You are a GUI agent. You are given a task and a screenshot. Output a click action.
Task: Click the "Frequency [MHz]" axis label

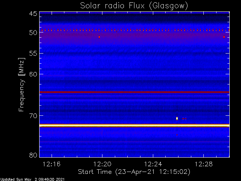(x=21, y=84)
